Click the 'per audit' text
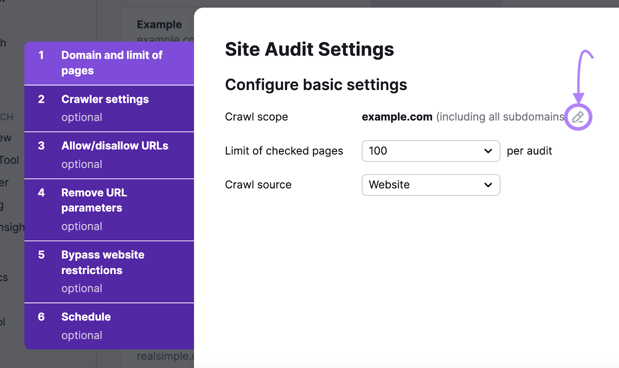 pos(529,151)
